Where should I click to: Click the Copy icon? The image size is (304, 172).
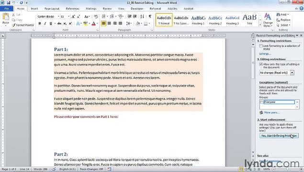pos(13,20)
